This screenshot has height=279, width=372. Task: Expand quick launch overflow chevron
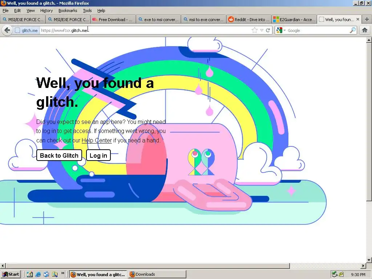(x=62, y=273)
